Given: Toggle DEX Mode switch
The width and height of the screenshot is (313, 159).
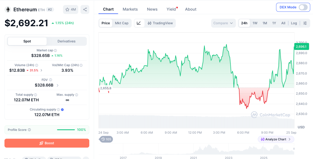Looking at the screenshot, I should (x=303, y=7).
